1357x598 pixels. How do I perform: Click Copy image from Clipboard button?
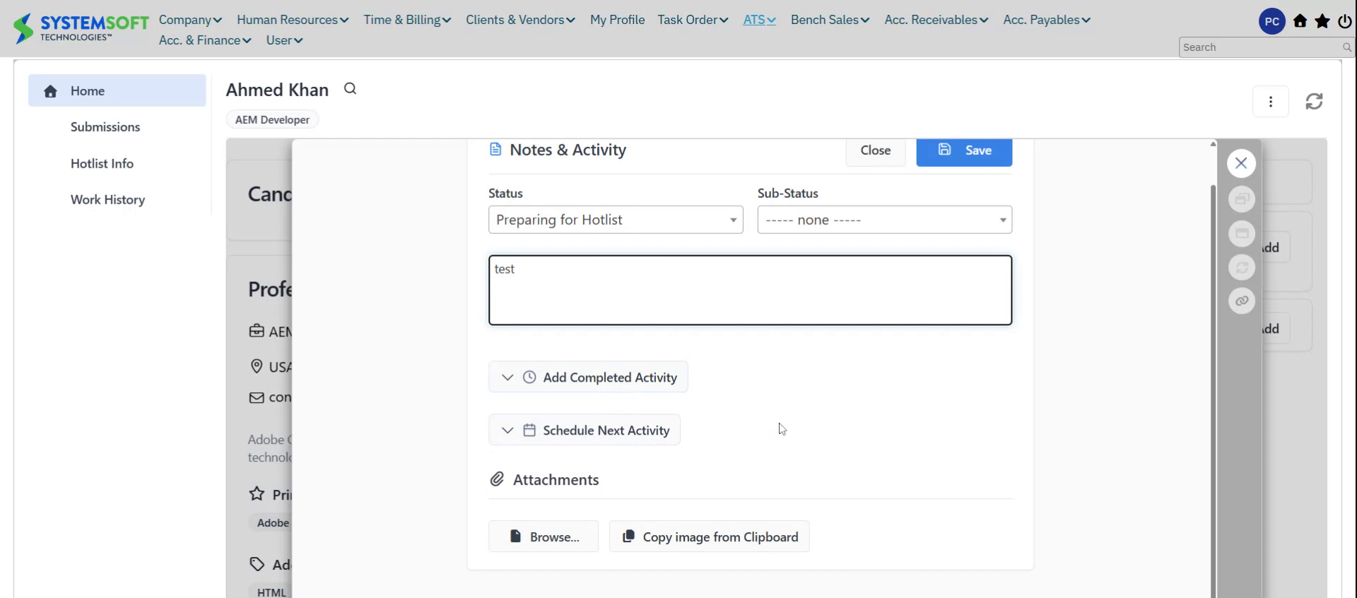click(709, 537)
